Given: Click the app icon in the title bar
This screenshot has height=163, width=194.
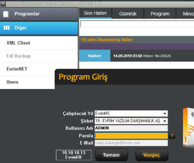Looking at the screenshot, I should (x=3, y=4).
